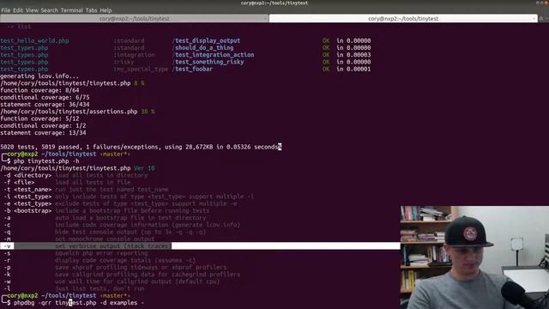Open the Tabs menu
The image size is (549, 309).
click(92, 10)
